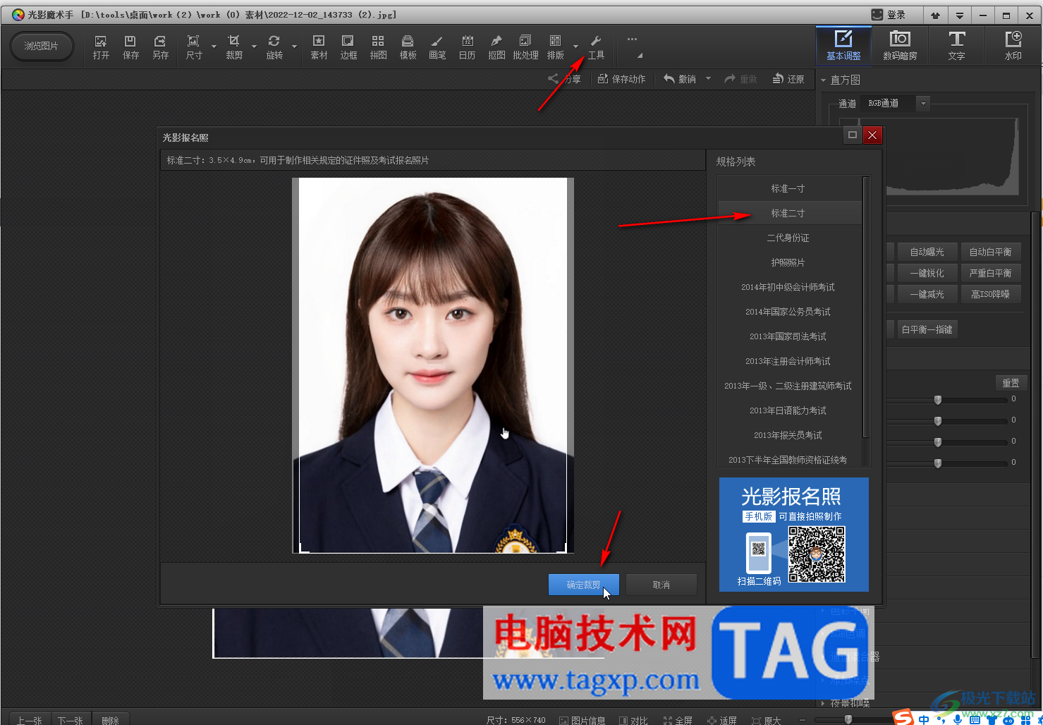
Task: Open the 批处理 batch processing tool
Action: [525, 47]
